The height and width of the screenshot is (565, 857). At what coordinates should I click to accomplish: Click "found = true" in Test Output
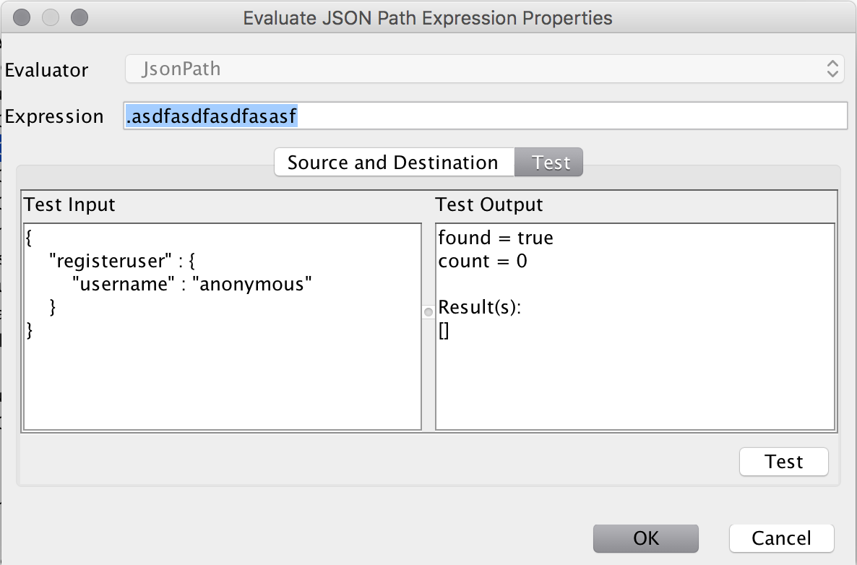pyautogui.click(x=496, y=238)
